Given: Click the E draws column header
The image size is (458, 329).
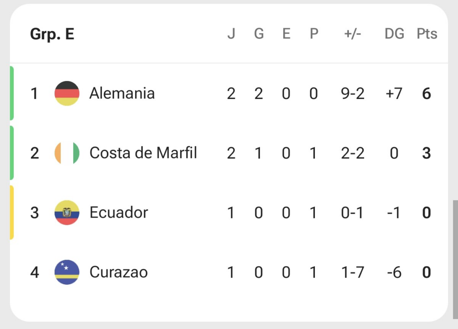Looking at the screenshot, I should point(286,34).
